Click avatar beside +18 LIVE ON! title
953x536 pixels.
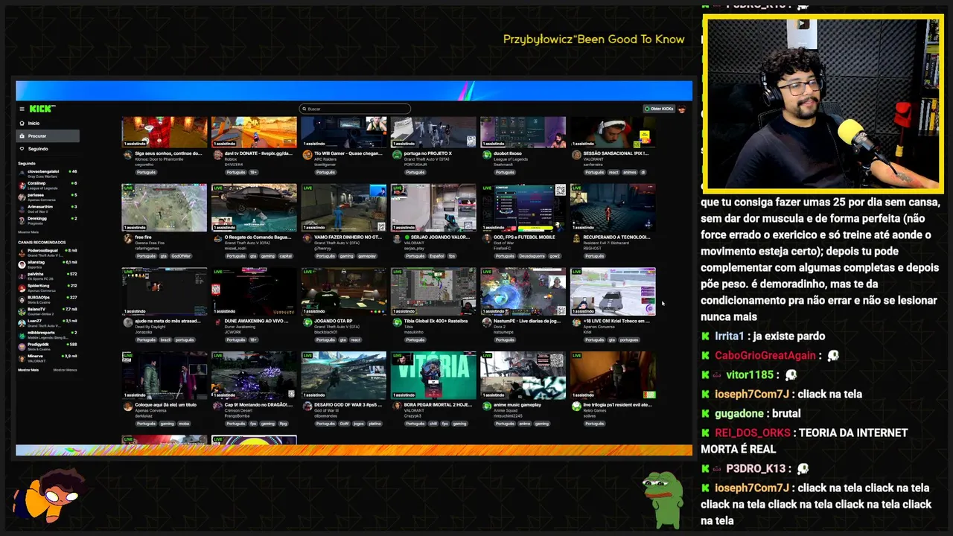pyautogui.click(x=576, y=323)
